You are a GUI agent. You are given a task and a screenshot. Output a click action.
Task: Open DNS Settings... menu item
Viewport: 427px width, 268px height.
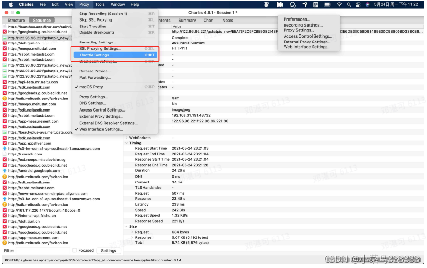[115, 103]
